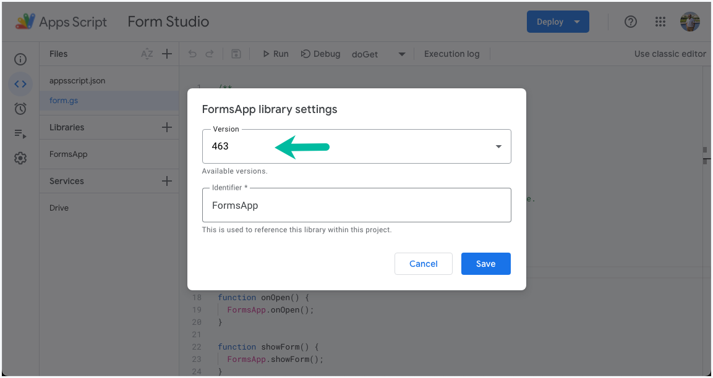
Task: Click Use classic editor
Action: (x=670, y=54)
